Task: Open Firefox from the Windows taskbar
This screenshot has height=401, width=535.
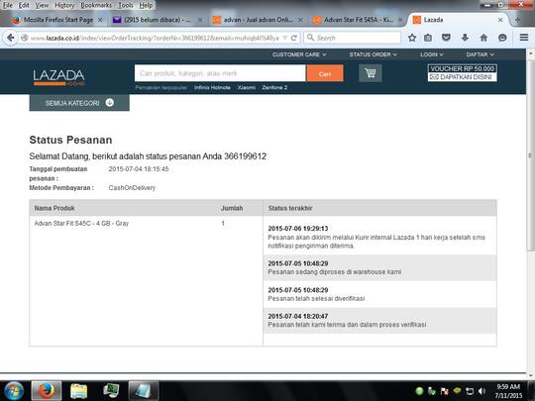Action: click(x=47, y=391)
